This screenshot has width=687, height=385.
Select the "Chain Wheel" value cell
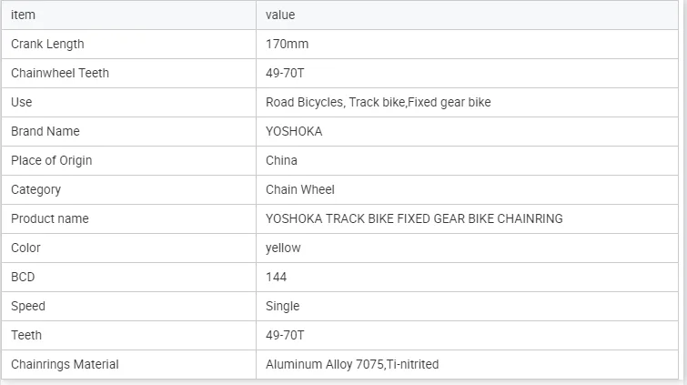[300, 189]
